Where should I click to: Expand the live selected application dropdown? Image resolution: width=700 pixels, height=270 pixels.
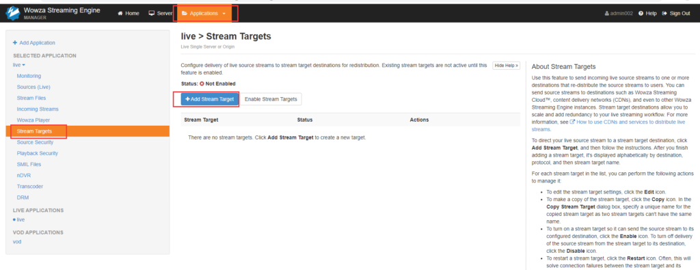tap(19, 65)
